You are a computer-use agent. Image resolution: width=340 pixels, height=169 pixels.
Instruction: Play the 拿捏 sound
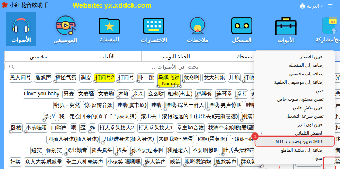point(49,117)
